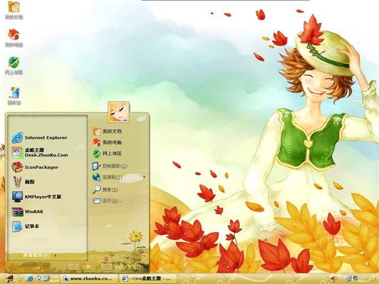Click the Start button on taskbar
Screen dimensions: 379x284
[9, 279]
